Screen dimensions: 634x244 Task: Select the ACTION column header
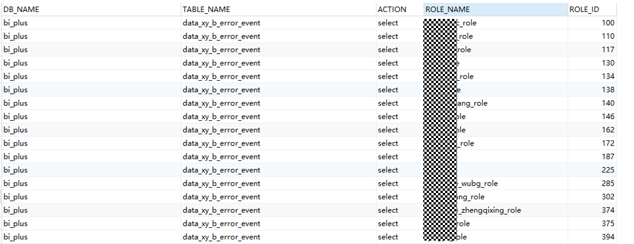(392, 9)
